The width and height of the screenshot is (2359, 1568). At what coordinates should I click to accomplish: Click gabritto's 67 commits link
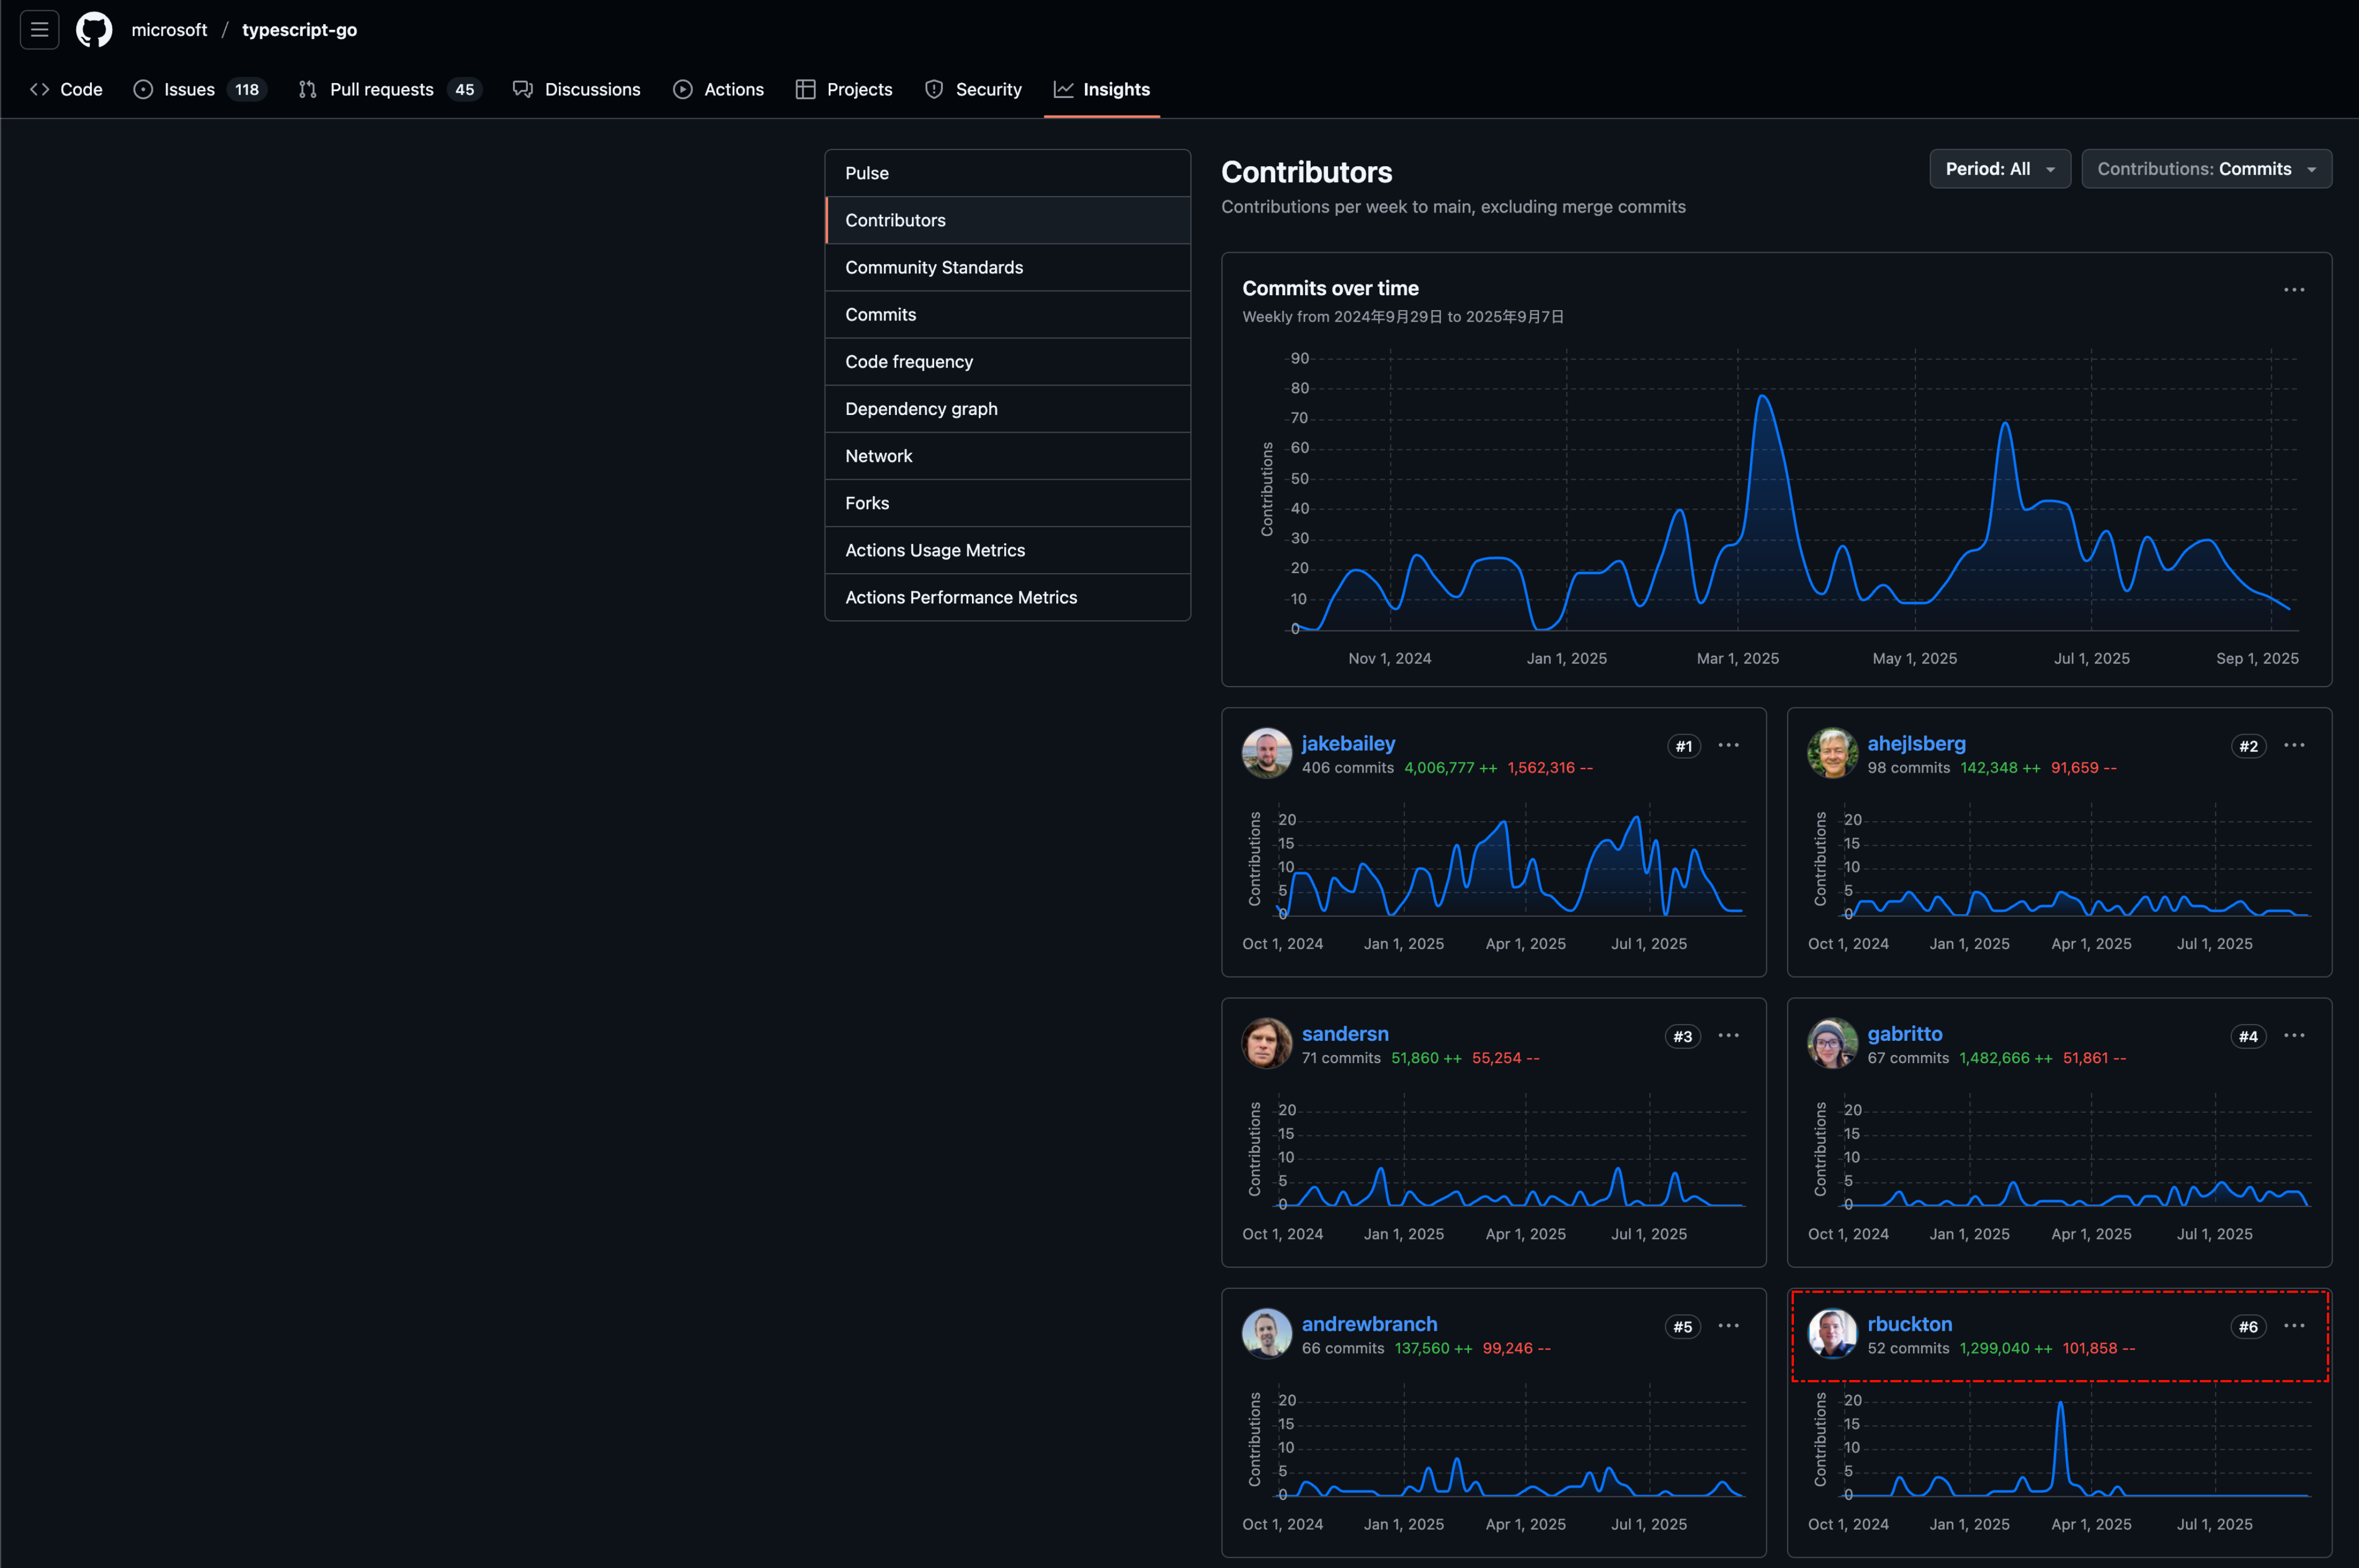pyautogui.click(x=1908, y=1057)
